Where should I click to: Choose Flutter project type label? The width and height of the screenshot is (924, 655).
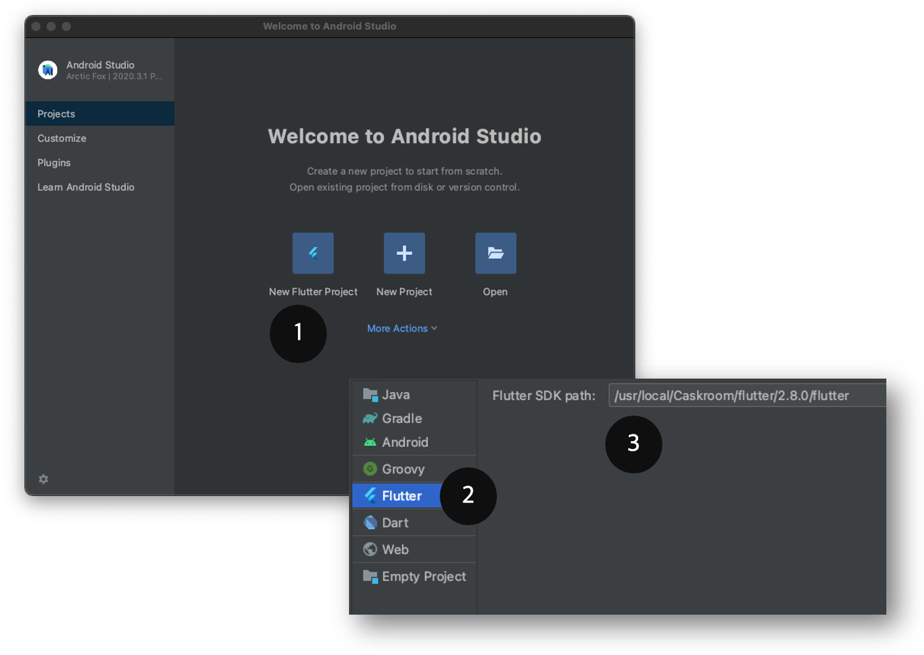(x=402, y=496)
